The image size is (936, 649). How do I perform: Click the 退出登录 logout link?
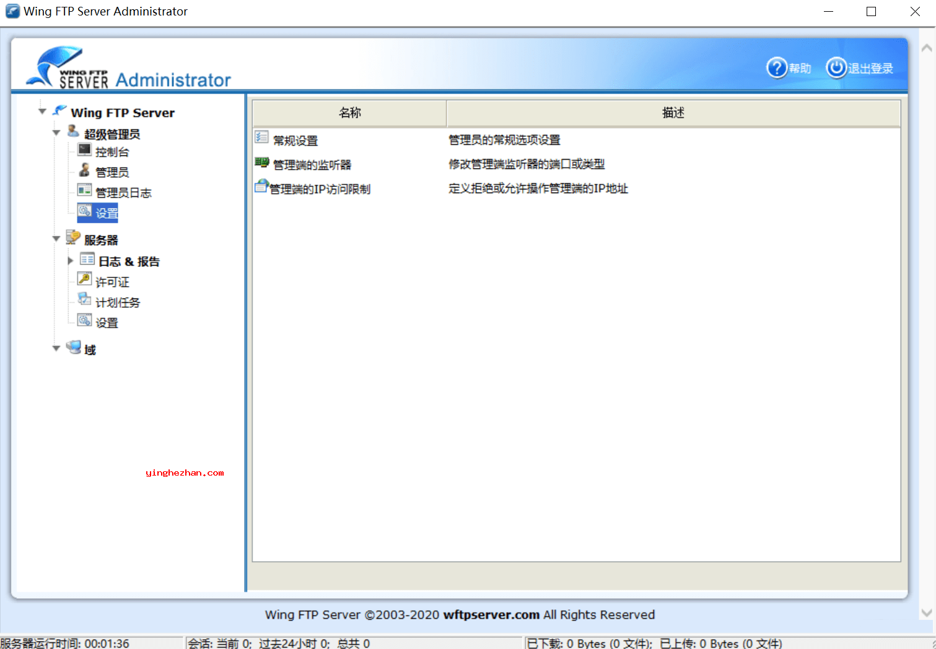[870, 68]
